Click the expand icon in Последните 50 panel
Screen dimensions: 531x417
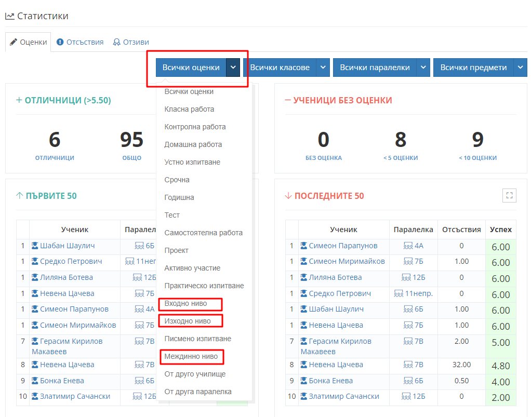click(509, 196)
